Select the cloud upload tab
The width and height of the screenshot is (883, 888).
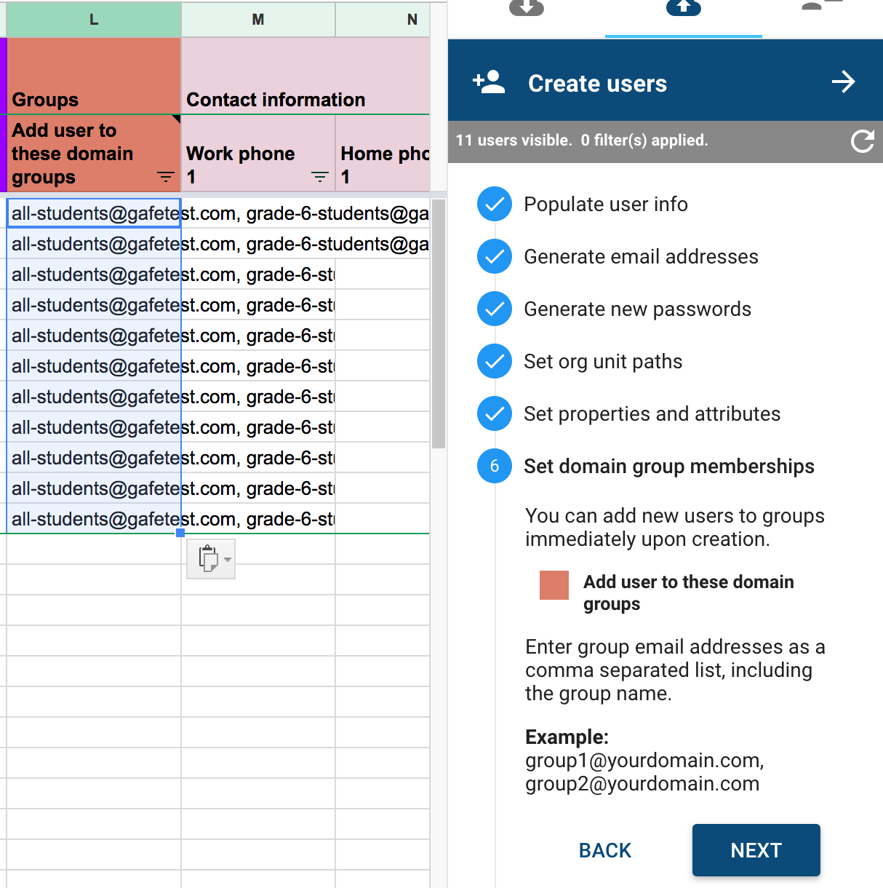tap(683, 9)
